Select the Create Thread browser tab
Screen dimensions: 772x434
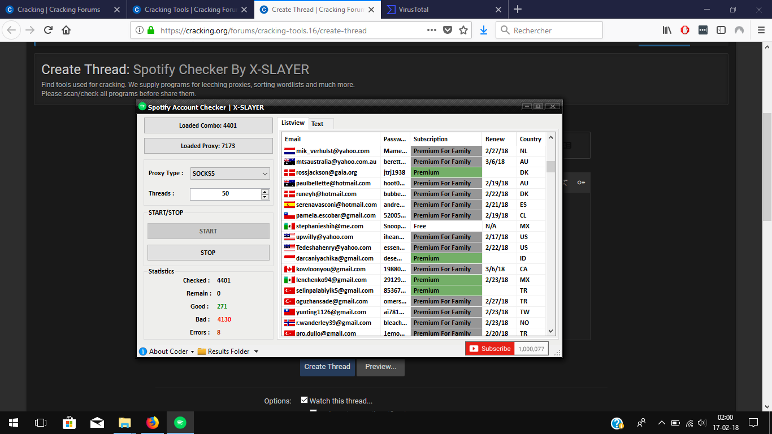(x=318, y=9)
